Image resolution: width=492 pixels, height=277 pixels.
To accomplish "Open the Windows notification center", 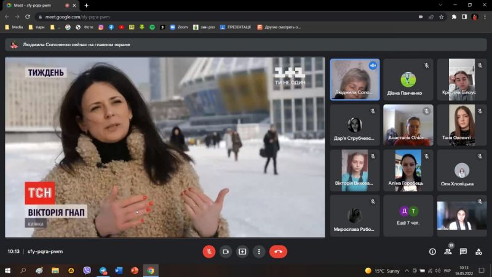I will (482, 270).
